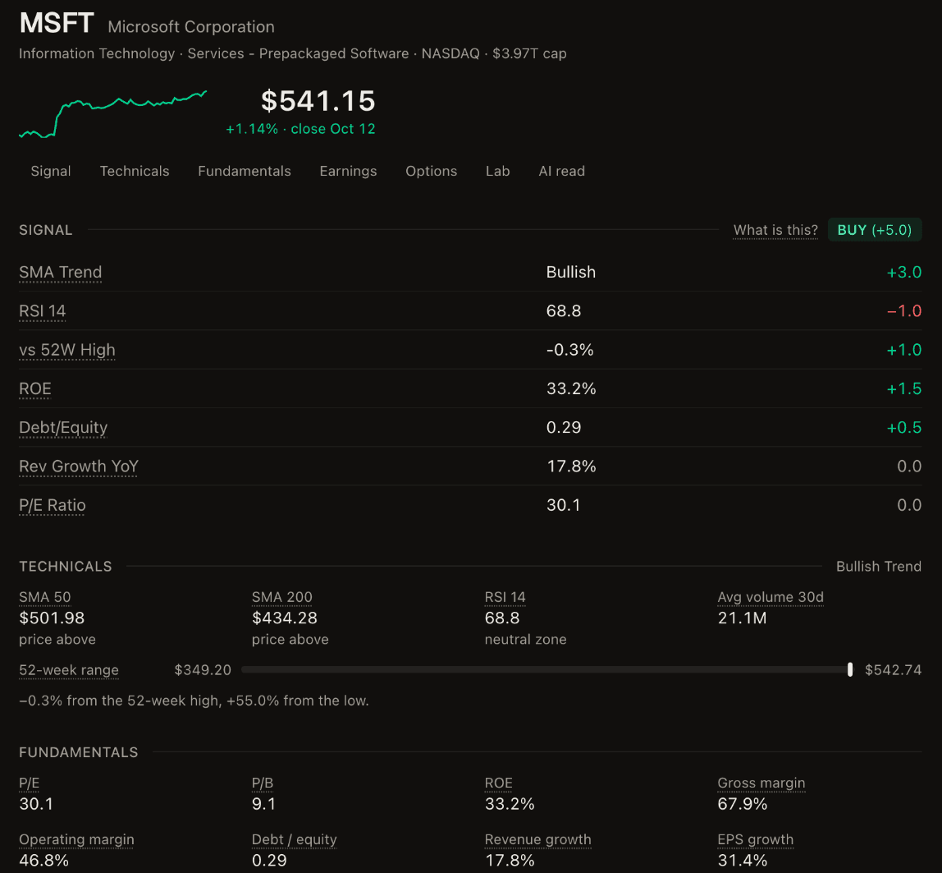Viewport: 942px width, 873px height.
Task: Click the $542.74 52-week high value
Action: click(x=894, y=670)
